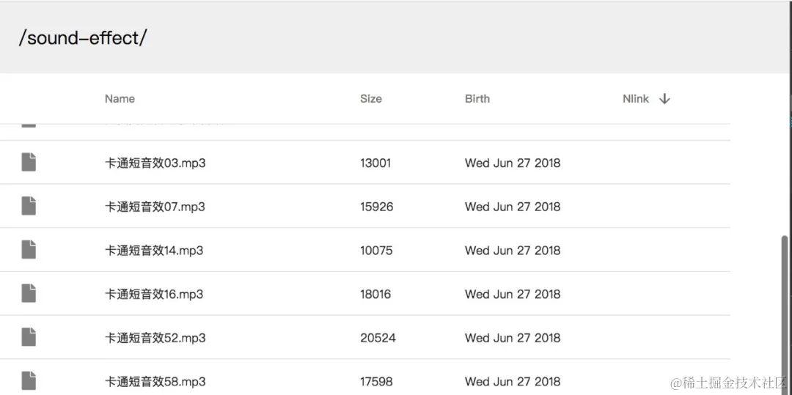
Task: Click file icon beside 卡通短音效14.mp3
Action: 29,250
